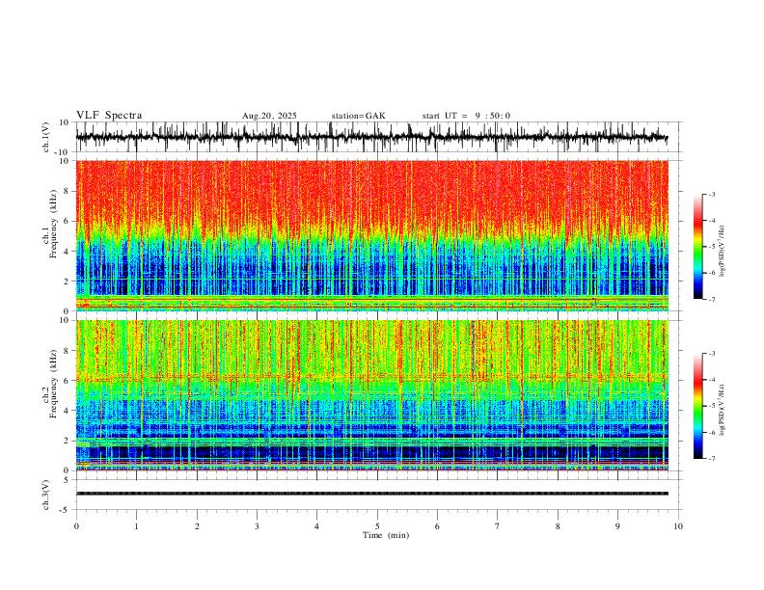Click the ch.2 colorbar 'log(PSD)' label

[722, 411]
